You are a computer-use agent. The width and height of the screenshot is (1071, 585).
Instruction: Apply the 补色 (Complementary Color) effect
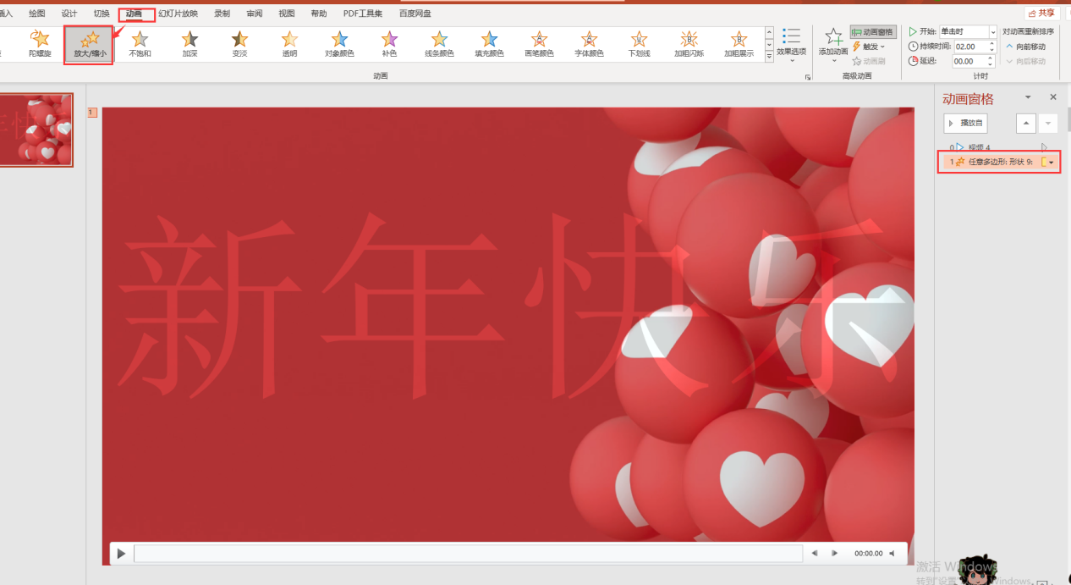click(x=389, y=44)
